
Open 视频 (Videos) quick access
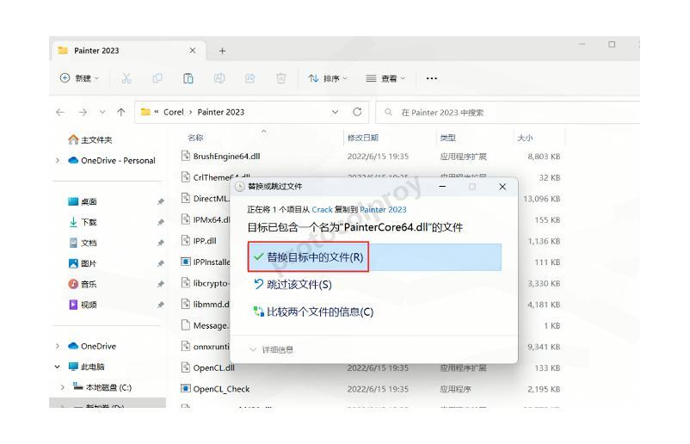[x=83, y=305]
